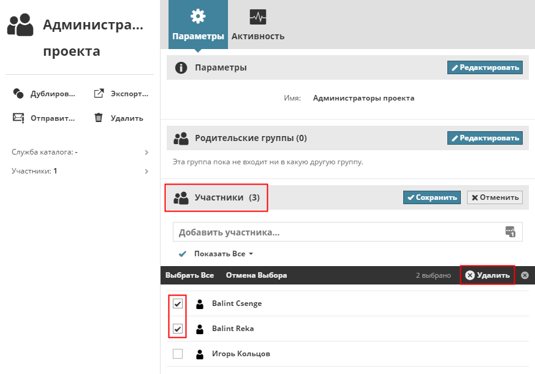Image resolution: width=535 pixels, height=374 pixels.
Task: Open the Показать Все dropdown
Action: point(223,254)
